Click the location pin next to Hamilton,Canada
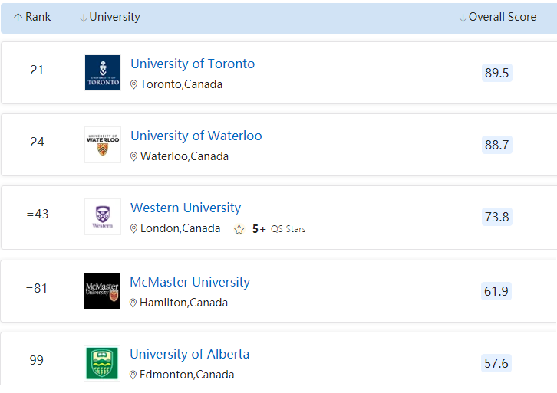This screenshot has height=393, width=557. click(133, 303)
